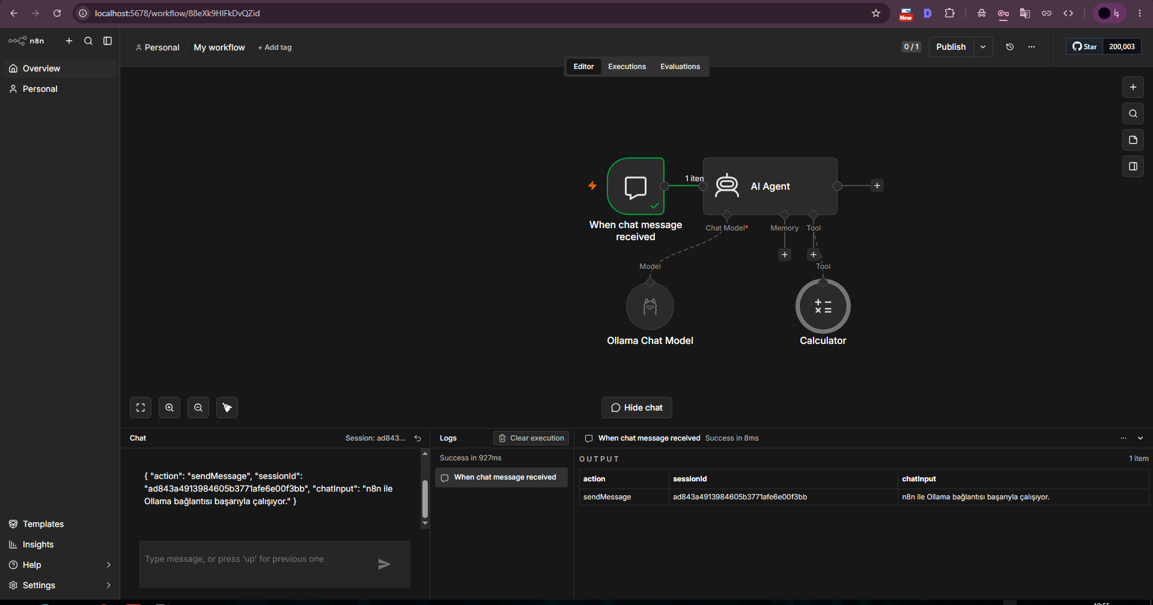This screenshot has width=1153, height=605.
Task: Open search from the sidebar magnifier icon
Action: click(x=88, y=41)
